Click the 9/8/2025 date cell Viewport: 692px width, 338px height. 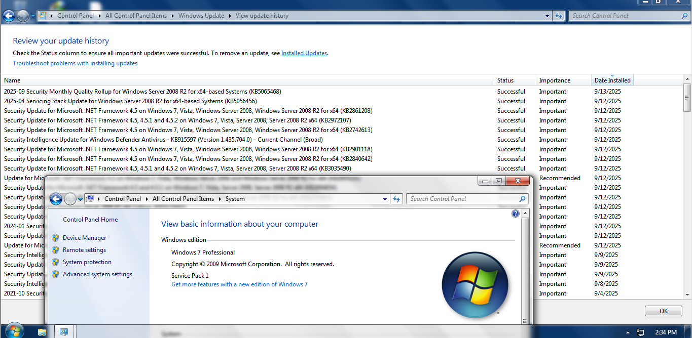click(606, 284)
